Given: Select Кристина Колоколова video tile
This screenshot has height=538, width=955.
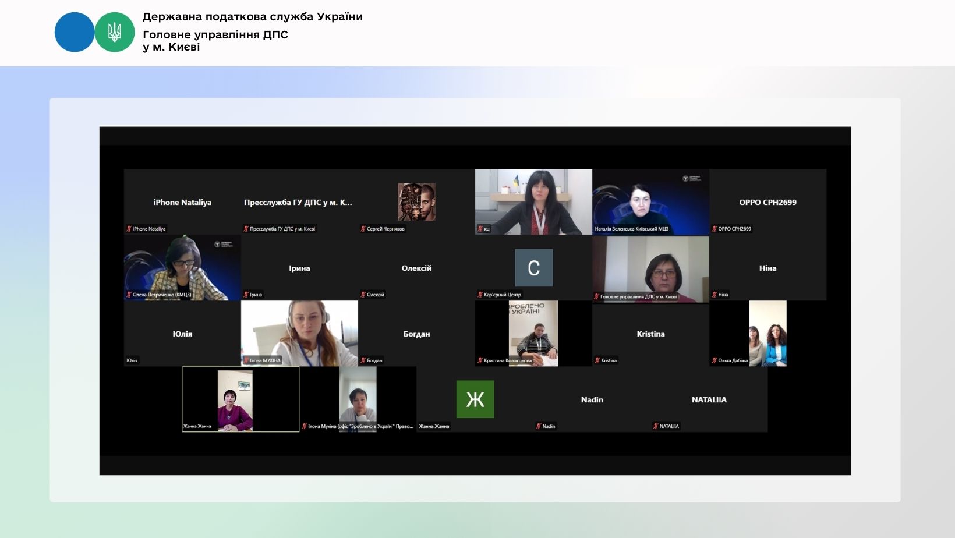Looking at the screenshot, I should click(x=533, y=333).
